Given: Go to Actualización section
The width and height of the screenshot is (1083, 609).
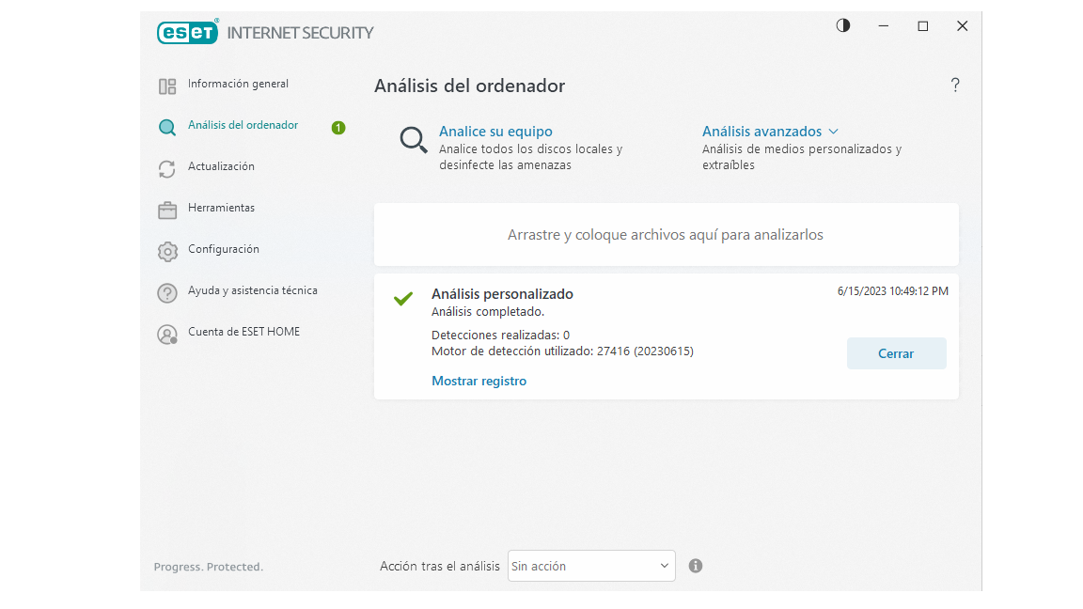Looking at the screenshot, I should pos(221,166).
